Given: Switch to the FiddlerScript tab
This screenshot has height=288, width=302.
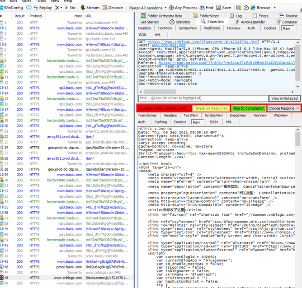Looking at the screenshot, I should click(x=206, y=16).
